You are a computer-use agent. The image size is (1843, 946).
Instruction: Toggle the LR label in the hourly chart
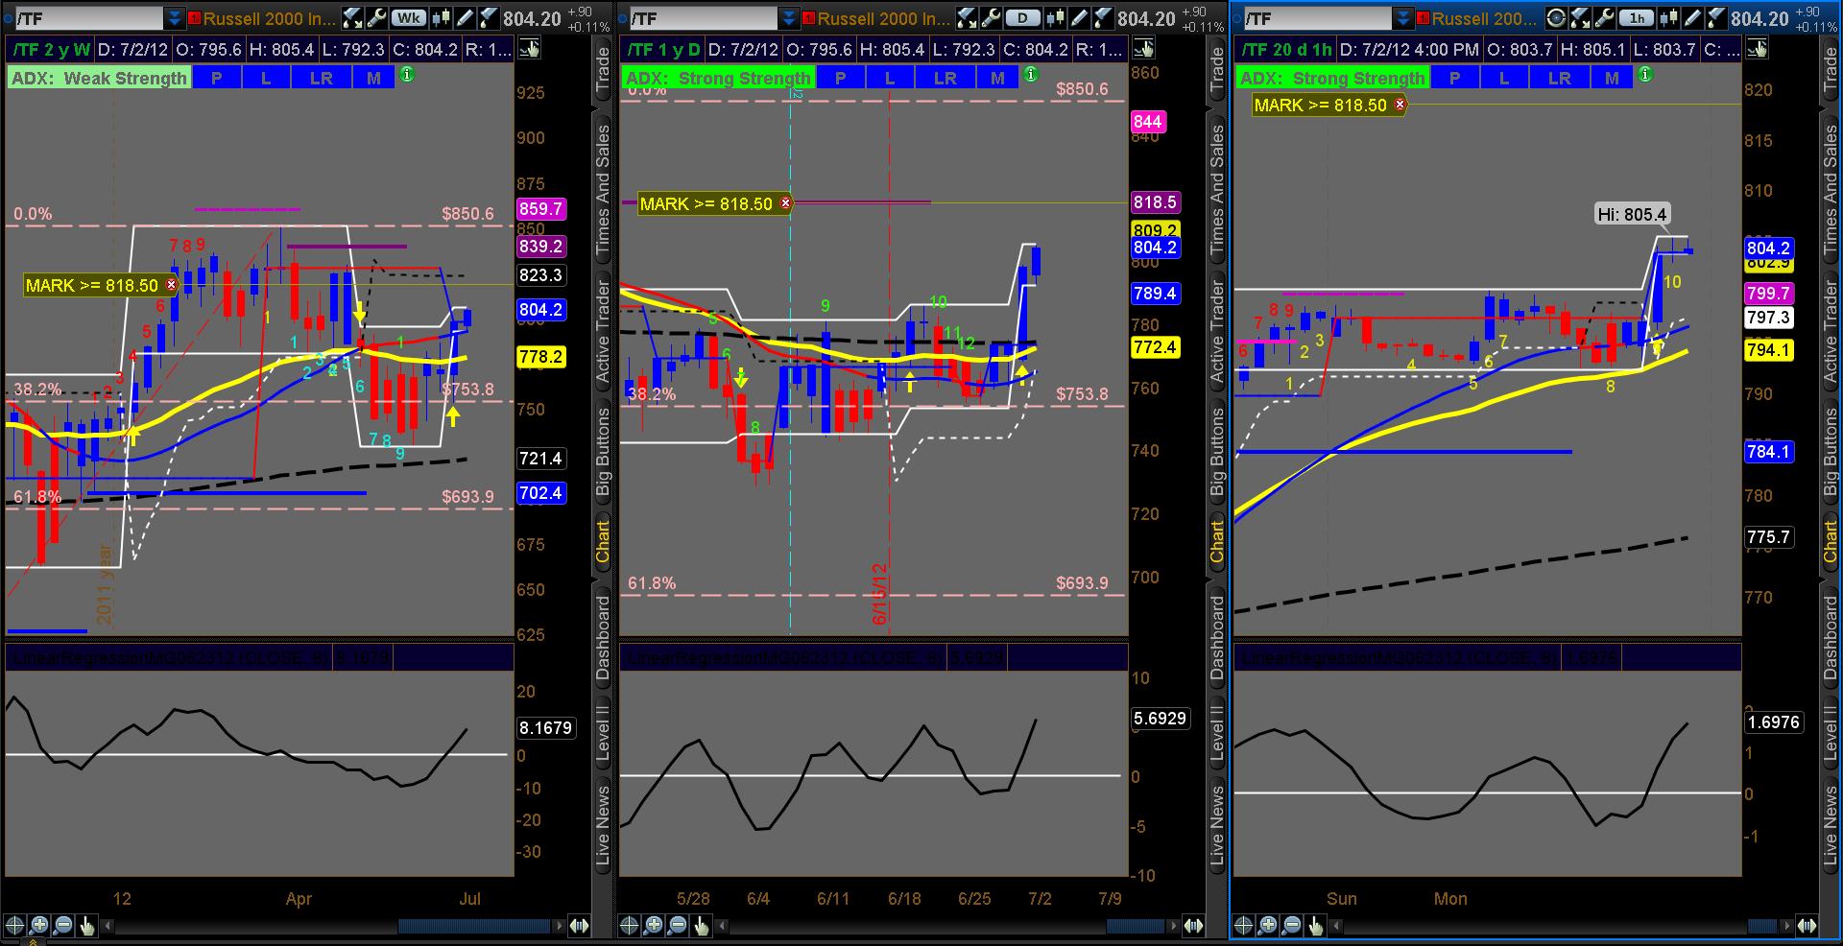pyautogui.click(x=1560, y=78)
